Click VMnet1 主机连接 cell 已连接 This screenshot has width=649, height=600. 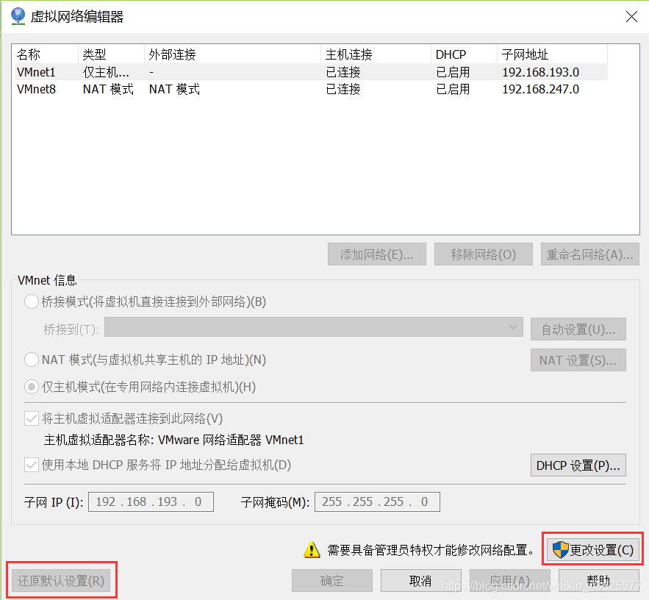click(x=343, y=72)
